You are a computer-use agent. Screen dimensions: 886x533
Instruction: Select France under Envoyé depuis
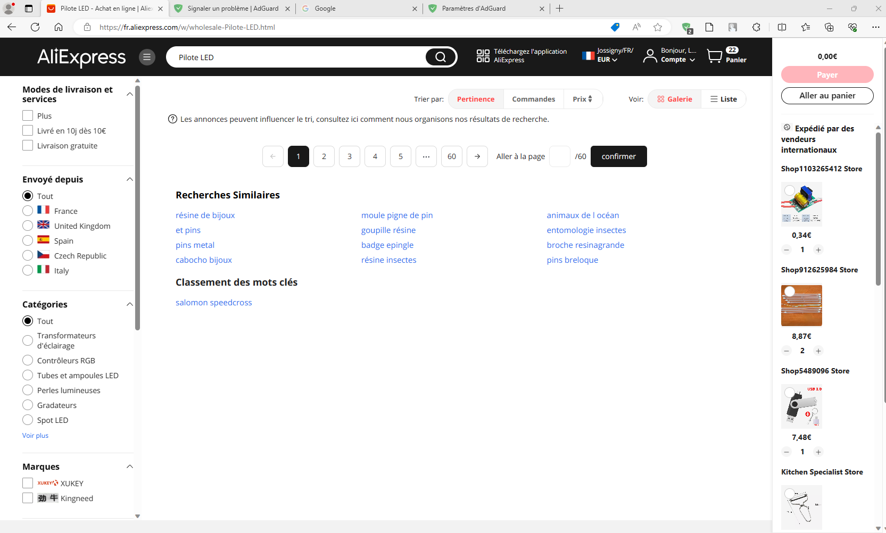click(x=27, y=210)
